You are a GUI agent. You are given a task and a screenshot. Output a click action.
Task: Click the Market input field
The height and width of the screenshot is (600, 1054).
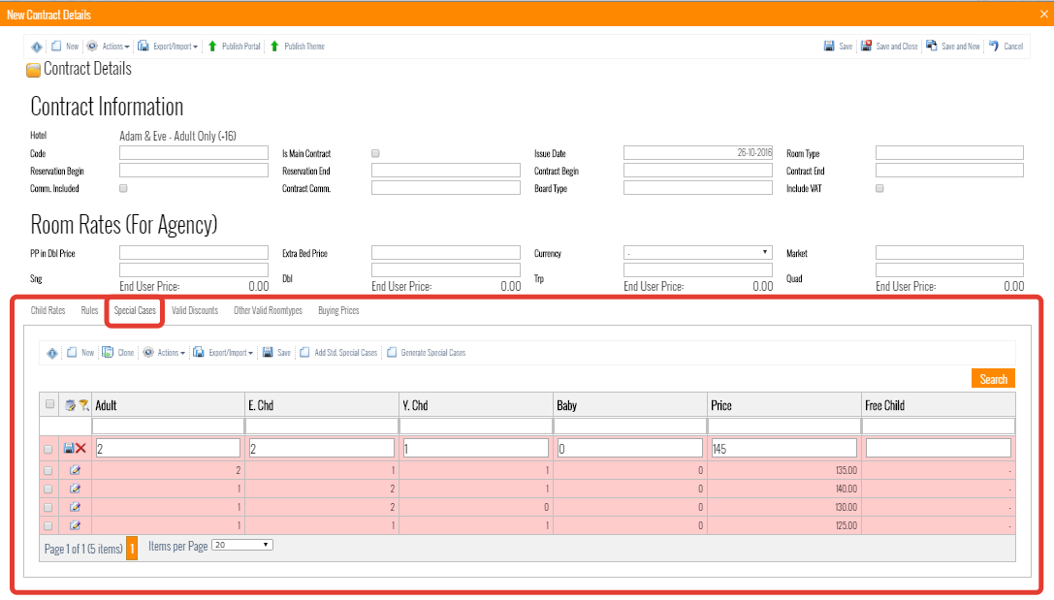pyautogui.click(x=949, y=253)
